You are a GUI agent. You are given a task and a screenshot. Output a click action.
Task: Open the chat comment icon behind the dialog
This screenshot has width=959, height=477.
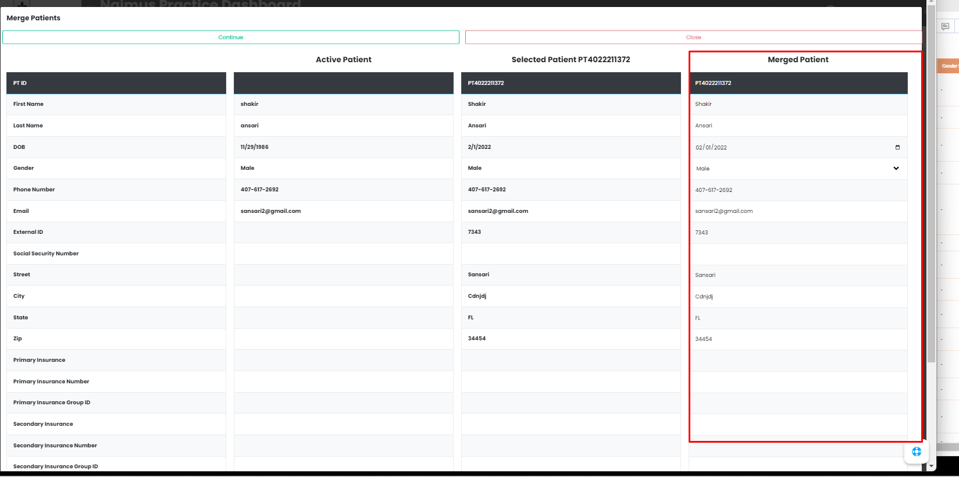[945, 26]
